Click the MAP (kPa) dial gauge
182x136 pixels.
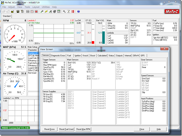pyautogui.click(x=14, y=60)
